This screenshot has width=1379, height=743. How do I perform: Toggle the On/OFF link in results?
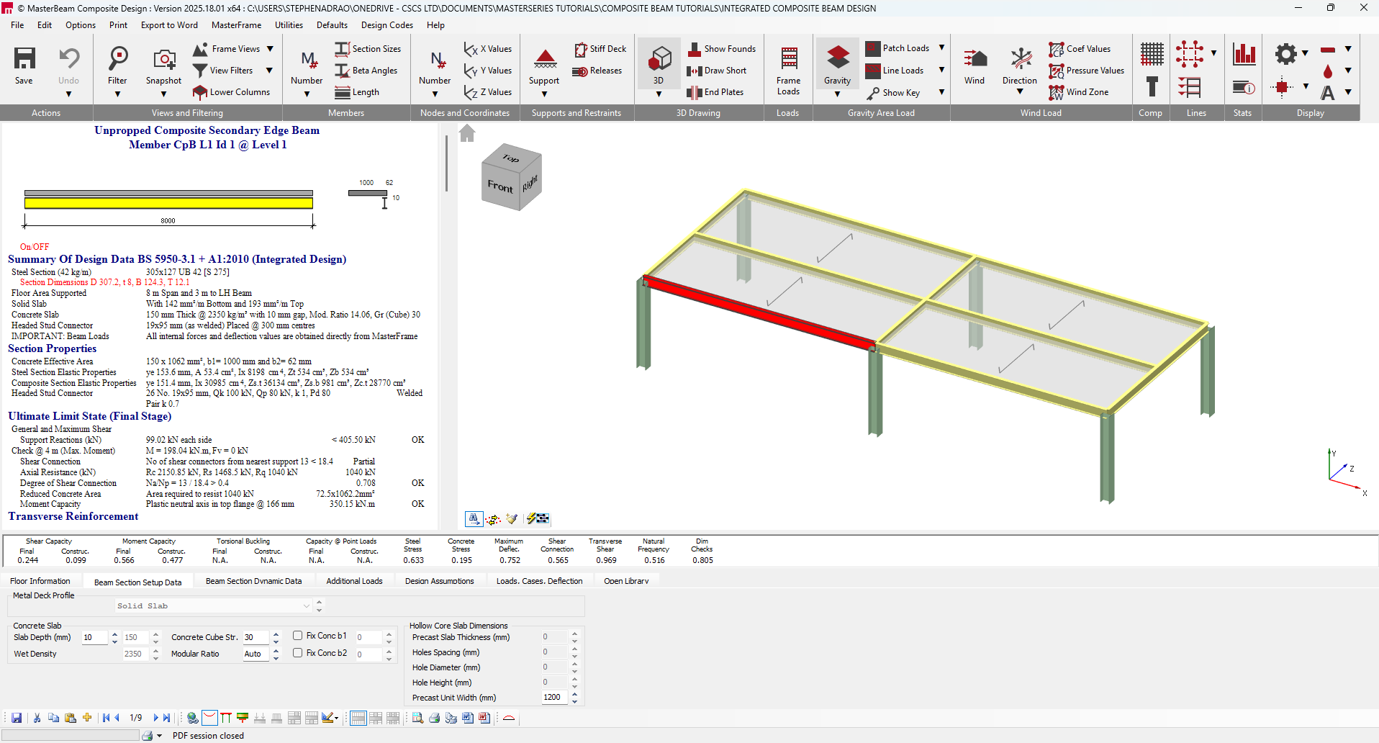[35, 247]
